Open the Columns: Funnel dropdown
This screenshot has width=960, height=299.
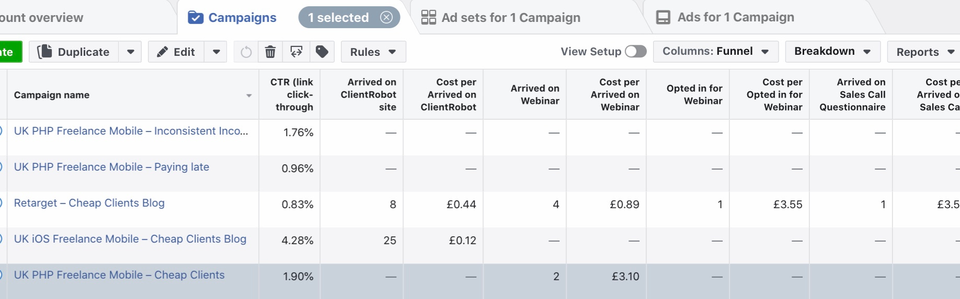[715, 51]
